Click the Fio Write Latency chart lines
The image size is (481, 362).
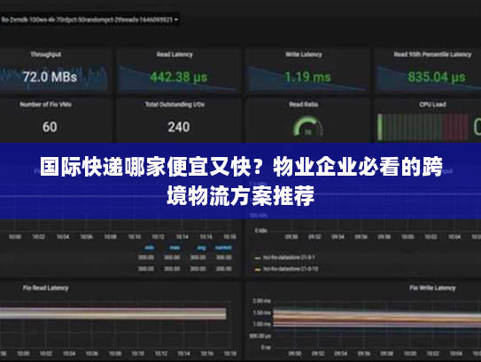click(x=377, y=319)
